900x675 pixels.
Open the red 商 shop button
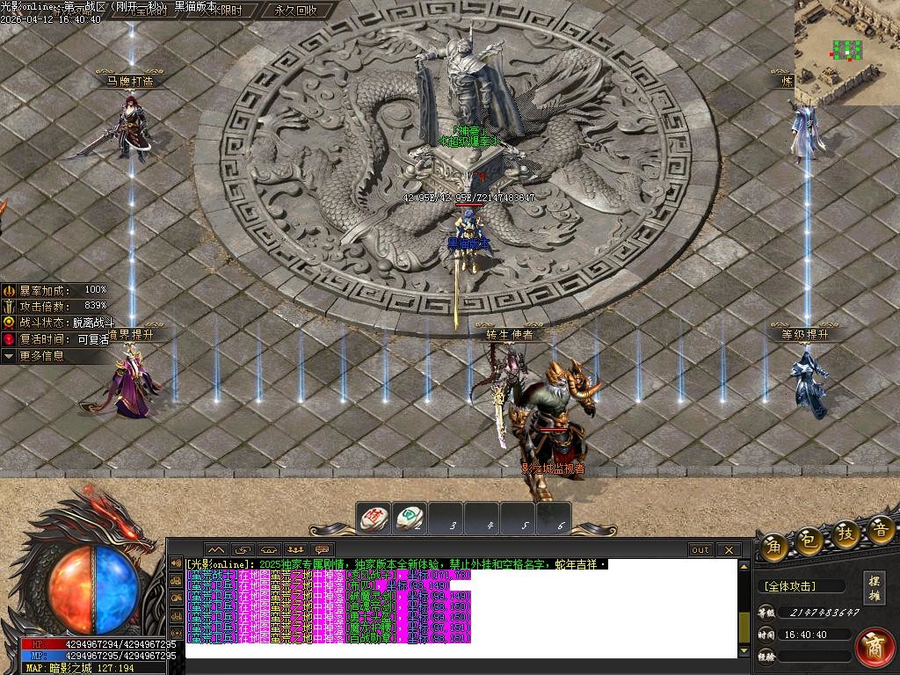pyautogui.click(x=875, y=646)
